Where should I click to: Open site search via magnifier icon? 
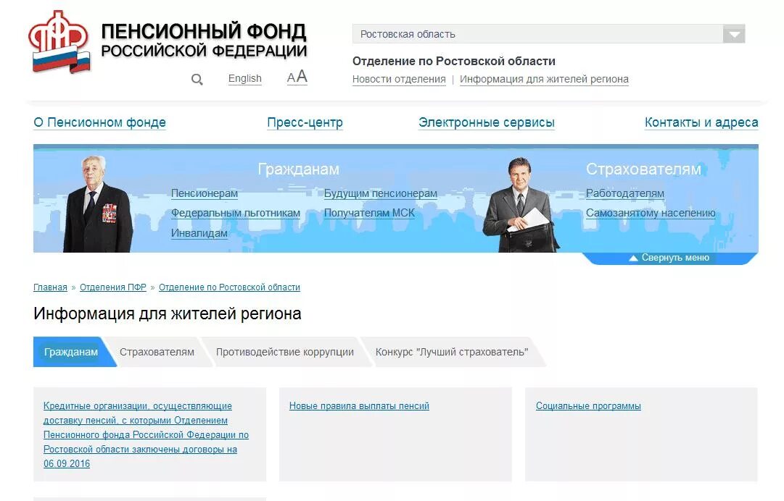click(x=197, y=80)
